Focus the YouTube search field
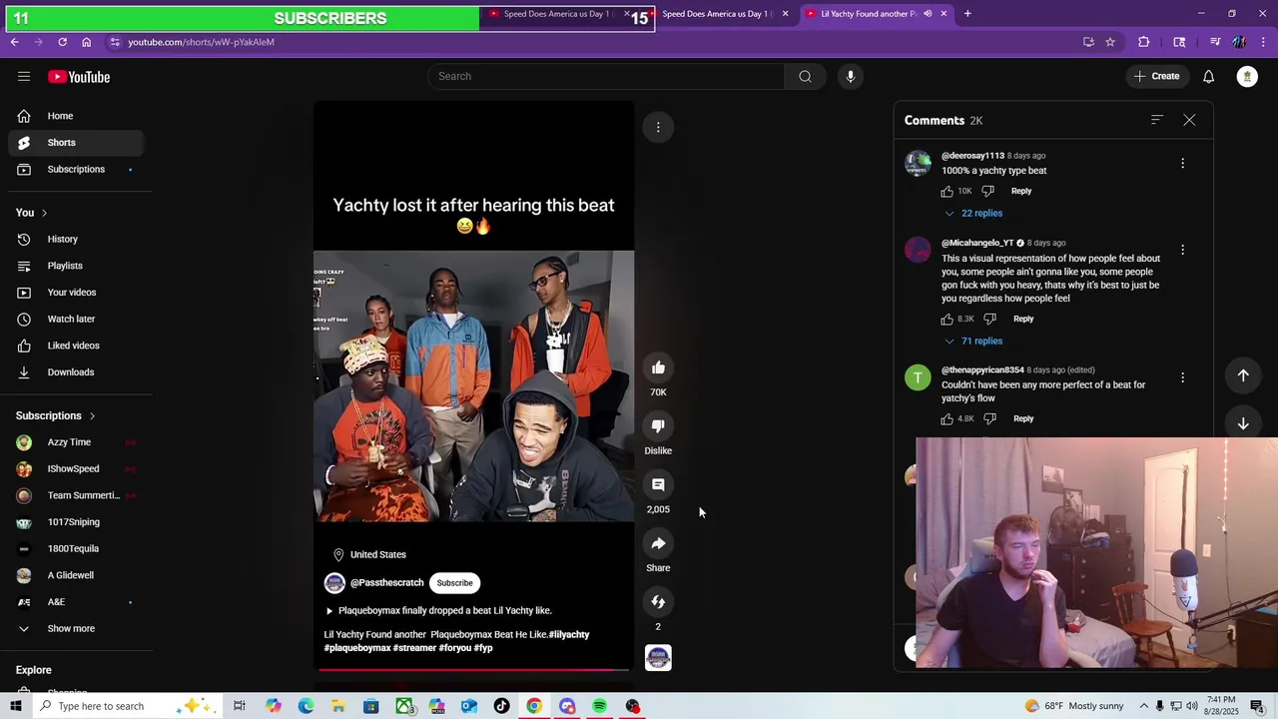This screenshot has width=1278, height=719. click(x=606, y=76)
